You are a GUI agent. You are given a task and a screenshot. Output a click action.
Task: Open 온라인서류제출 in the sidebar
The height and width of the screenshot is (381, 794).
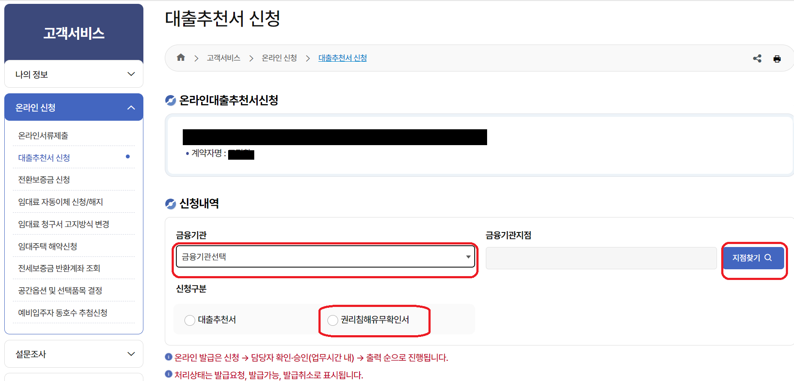point(43,136)
